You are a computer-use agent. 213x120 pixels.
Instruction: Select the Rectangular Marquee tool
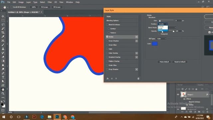coord(3,20)
